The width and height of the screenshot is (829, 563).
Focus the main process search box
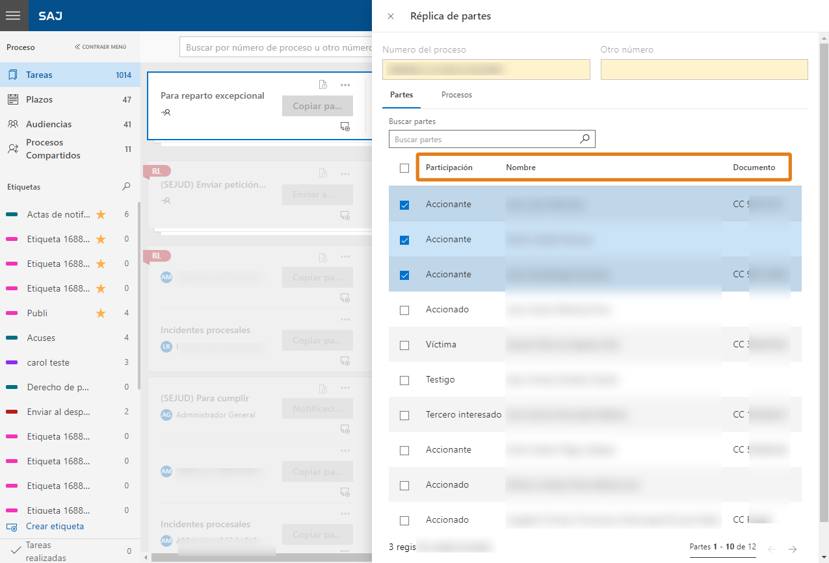[276, 47]
